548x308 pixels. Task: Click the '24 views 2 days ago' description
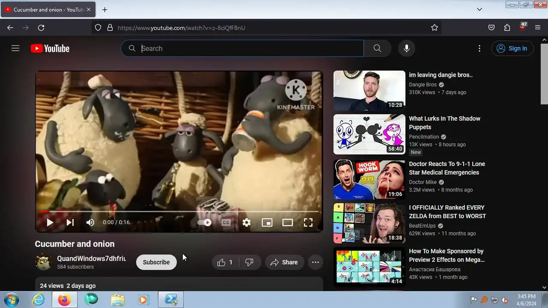[x=68, y=286]
